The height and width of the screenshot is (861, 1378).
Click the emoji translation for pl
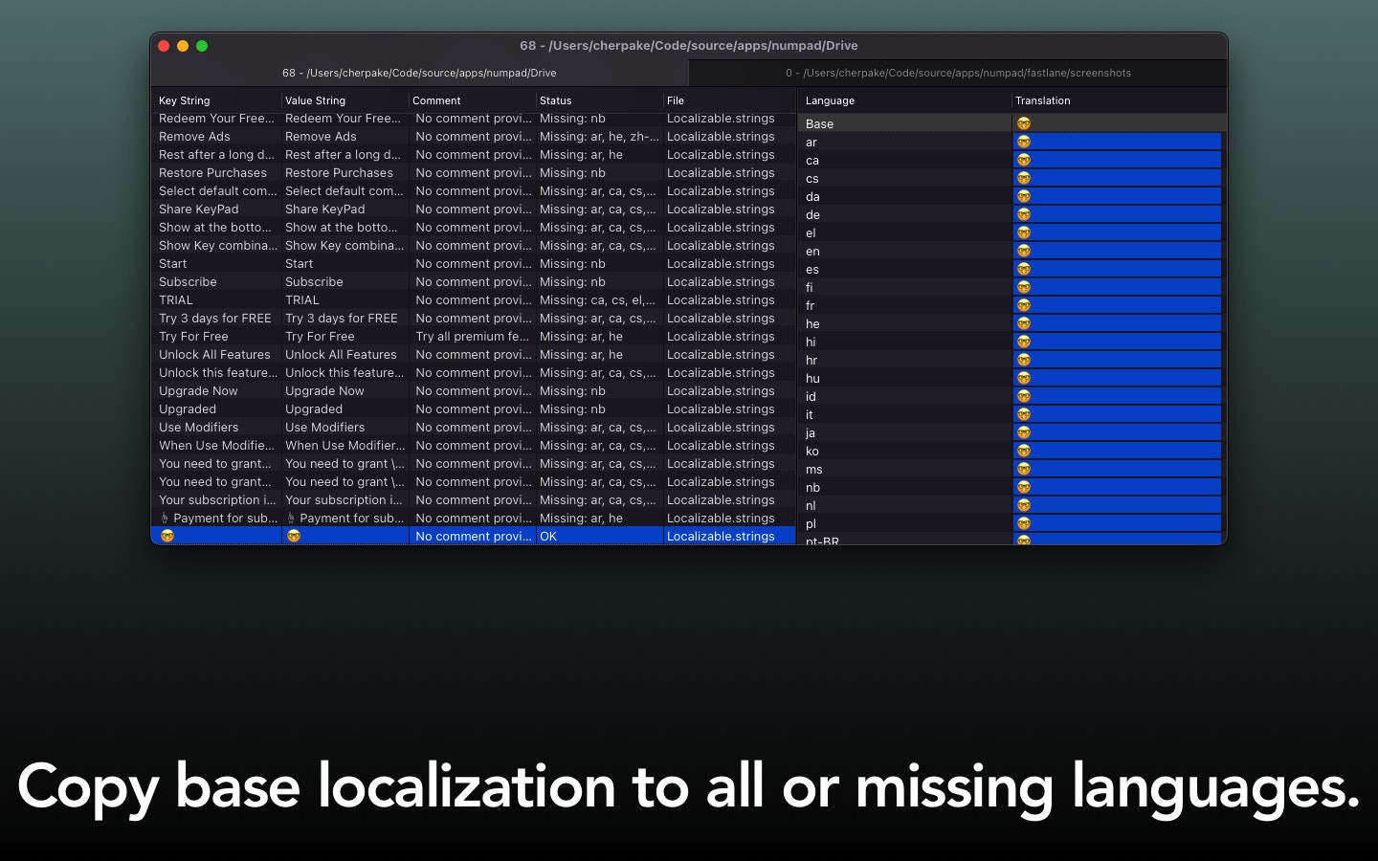coord(1024,523)
